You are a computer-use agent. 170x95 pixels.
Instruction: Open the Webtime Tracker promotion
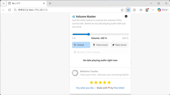coord(100,73)
